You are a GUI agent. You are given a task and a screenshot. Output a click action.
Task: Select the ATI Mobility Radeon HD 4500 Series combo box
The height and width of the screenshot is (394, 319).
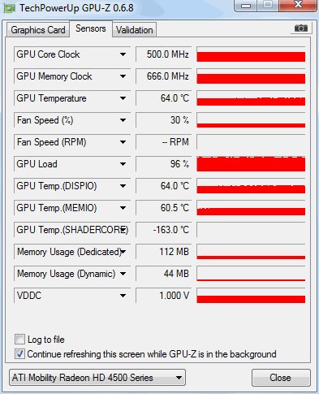point(97,378)
